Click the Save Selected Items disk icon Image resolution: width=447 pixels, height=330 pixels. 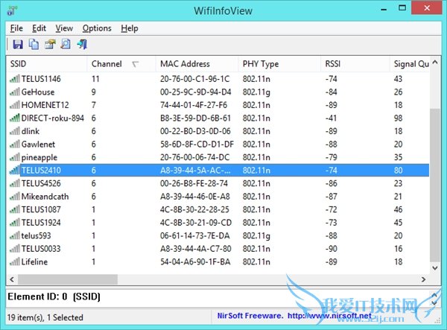(18, 44)
